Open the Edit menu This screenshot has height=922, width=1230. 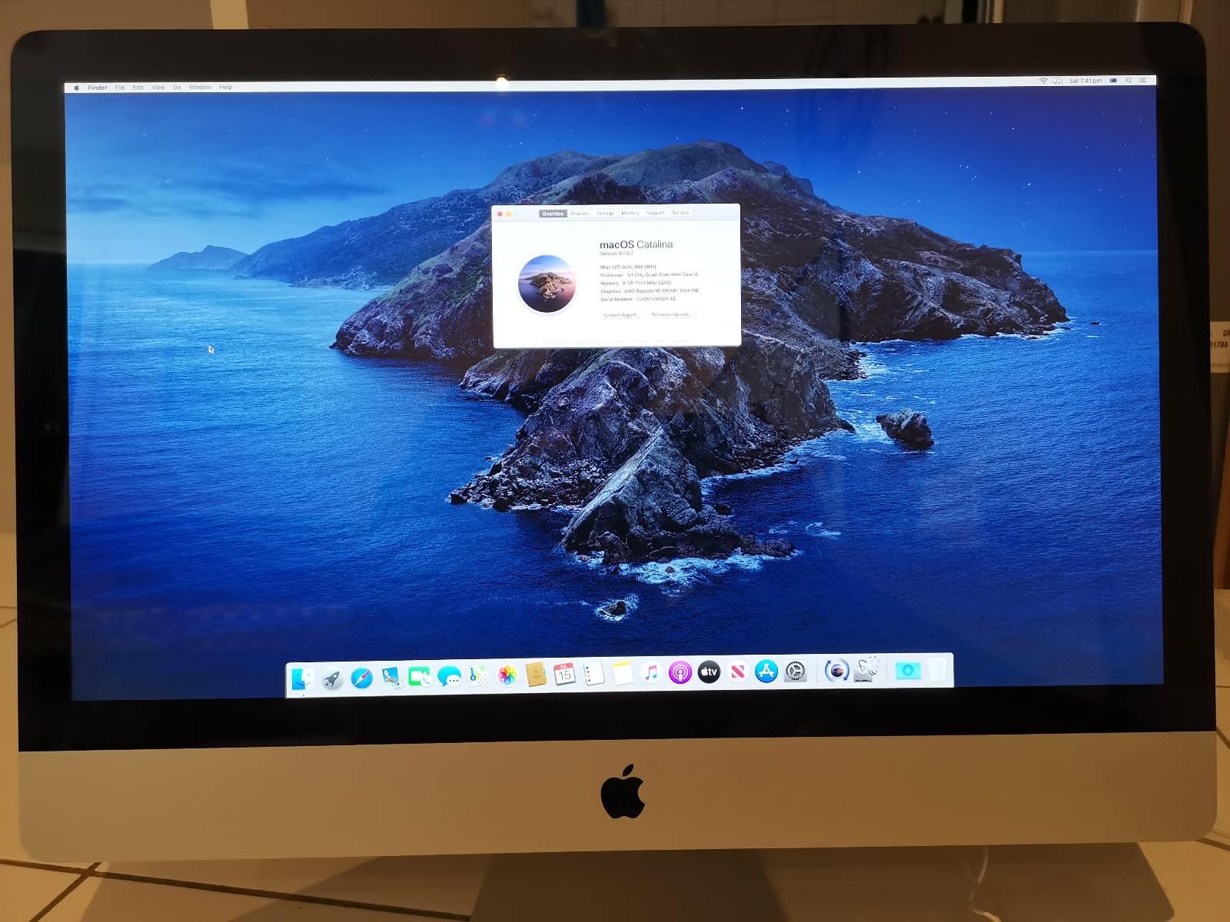138,88
